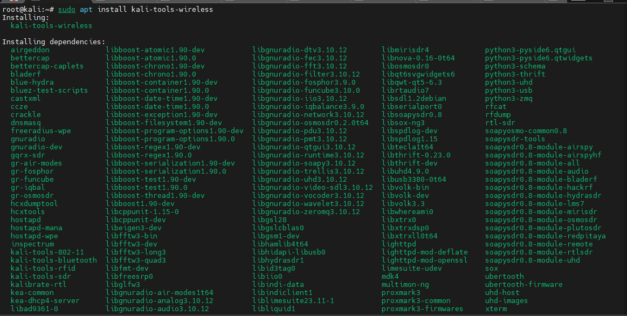This screenshot has height=316, width=627.
Task: Click ubertooth-firmware in the list
Action: [x=524, y=284]
